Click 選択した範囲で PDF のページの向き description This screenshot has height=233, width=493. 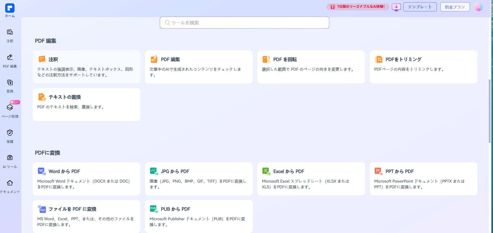tap(309, 69)
